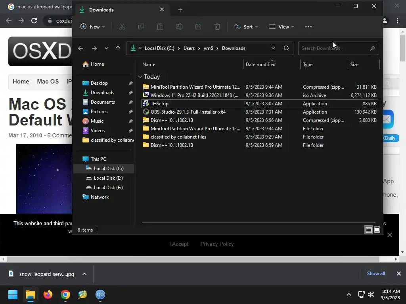
Task: Refresh the Downloads folder view
Action: point(286,48)
